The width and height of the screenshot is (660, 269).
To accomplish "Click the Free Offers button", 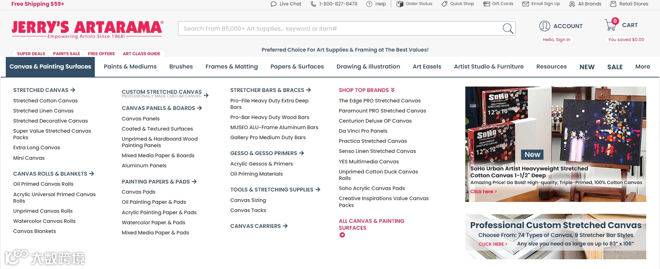I will 101,54.
